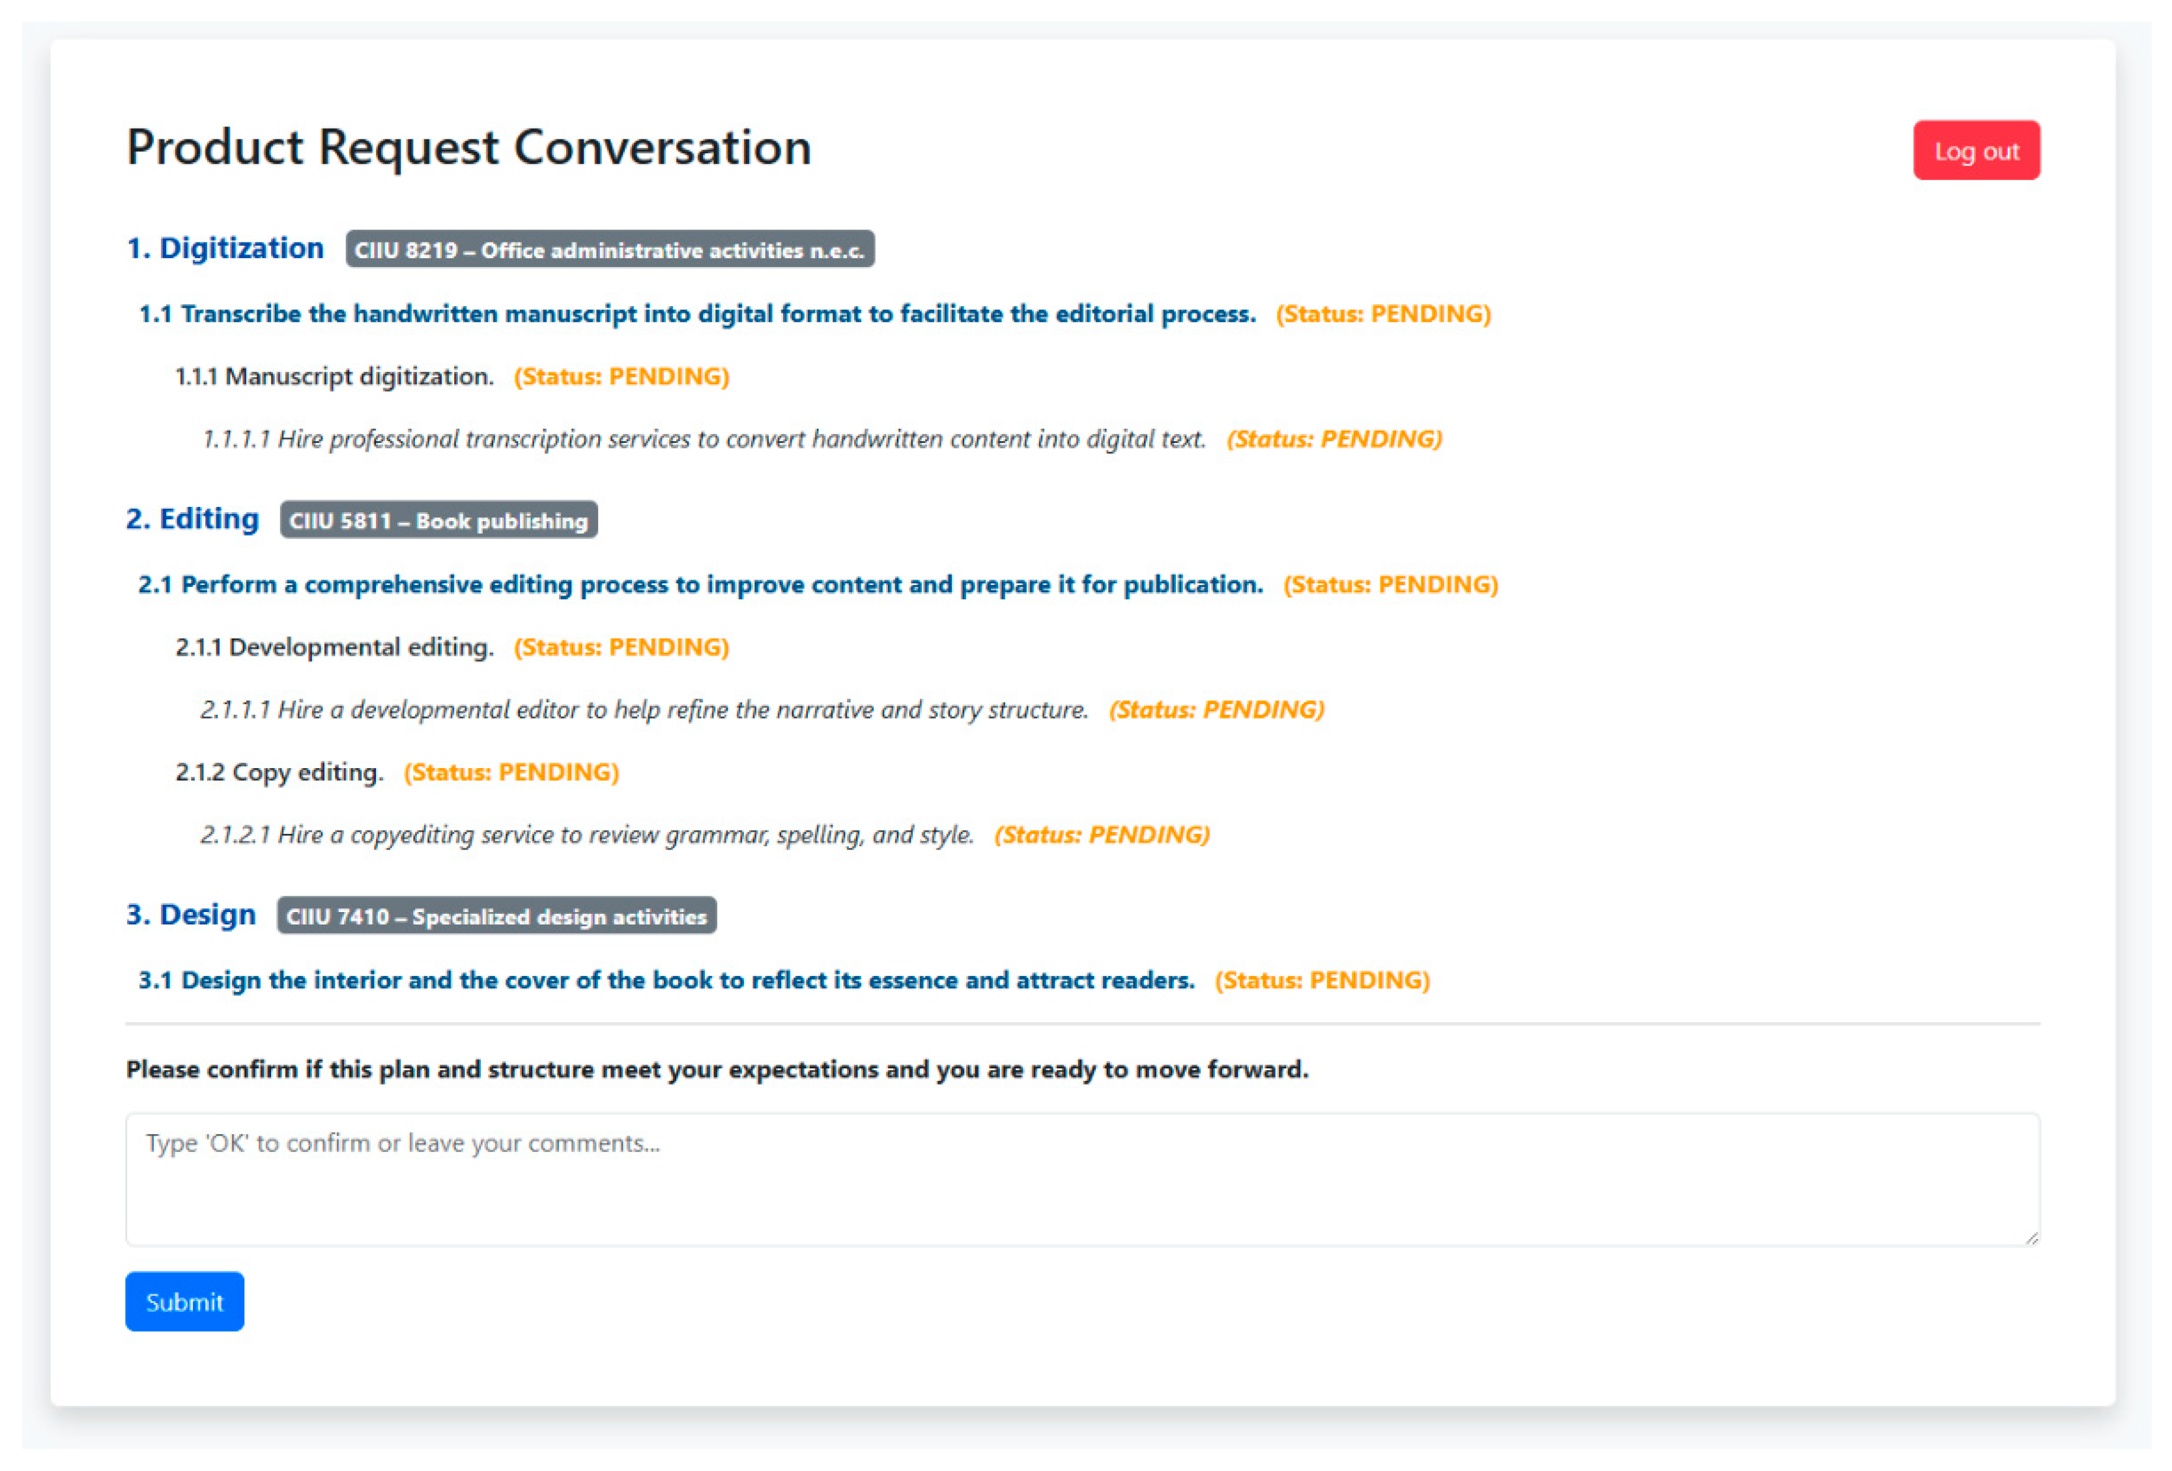Open item 2.1 Perform a comprehensive editing process
Screen dimensions: 2172x1471
point(700,585)
